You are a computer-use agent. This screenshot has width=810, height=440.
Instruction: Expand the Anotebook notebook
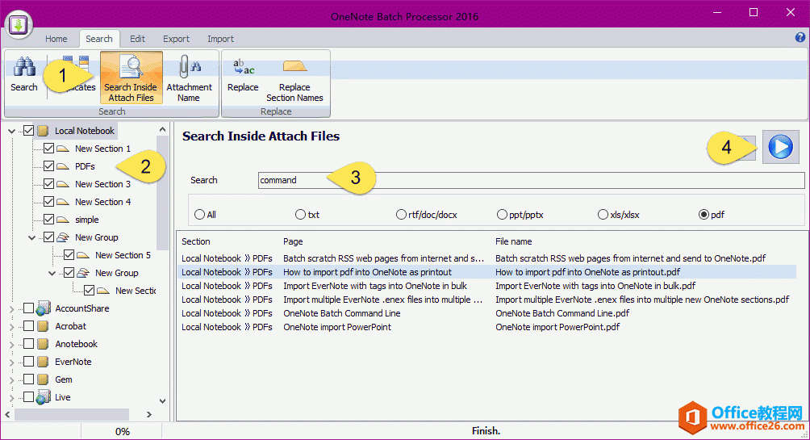[x=12, y=345]
